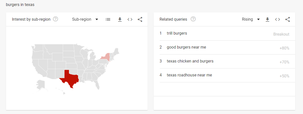Share the Interest by sub-region card
The height and width of the screenshot is (114, 303).
(140, 19)
